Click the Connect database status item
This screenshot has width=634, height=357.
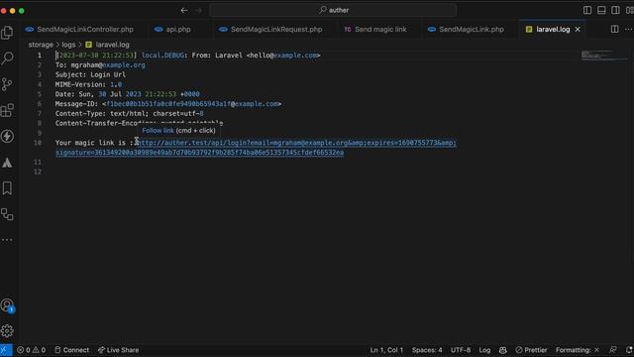click(72, 350)
